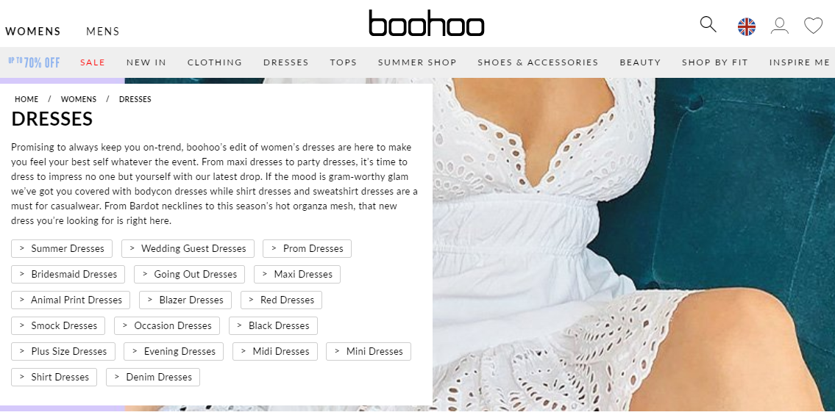Open the search magnifier icon
Image resolution: width=835 pixels, height=415 pixels.
[708, 24]
